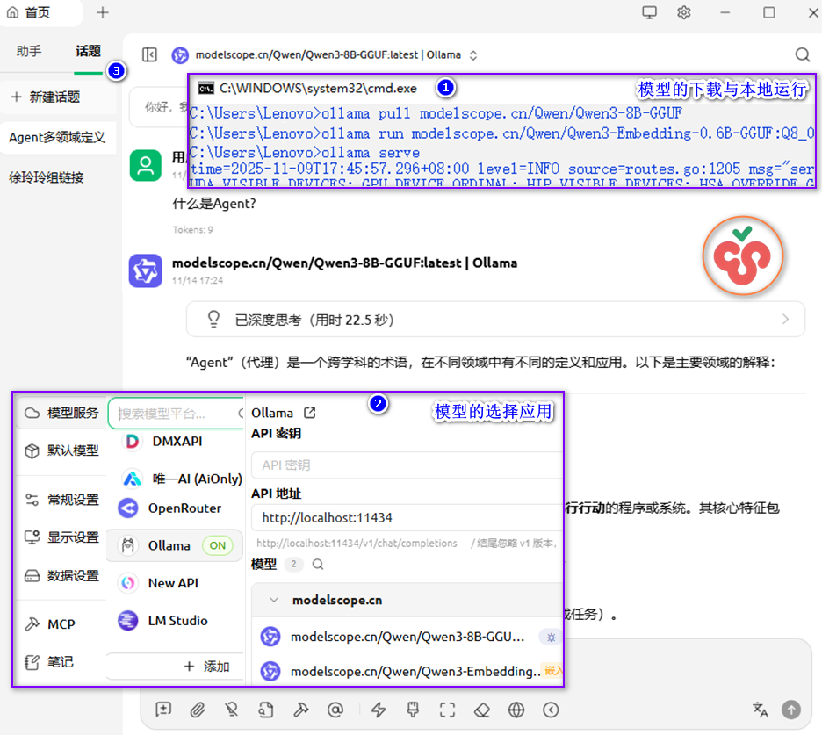Click the model count badge beside 模型
Image resolution: width=822 pixels, height=735 pixels.
(x=293, y=564)
